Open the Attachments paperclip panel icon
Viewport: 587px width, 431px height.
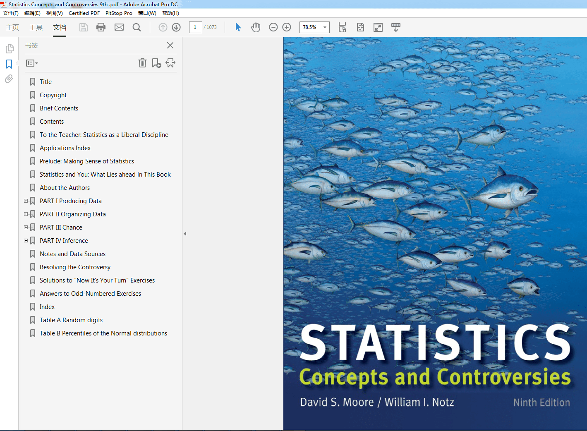pyautogui.click(x=9, y=79)
